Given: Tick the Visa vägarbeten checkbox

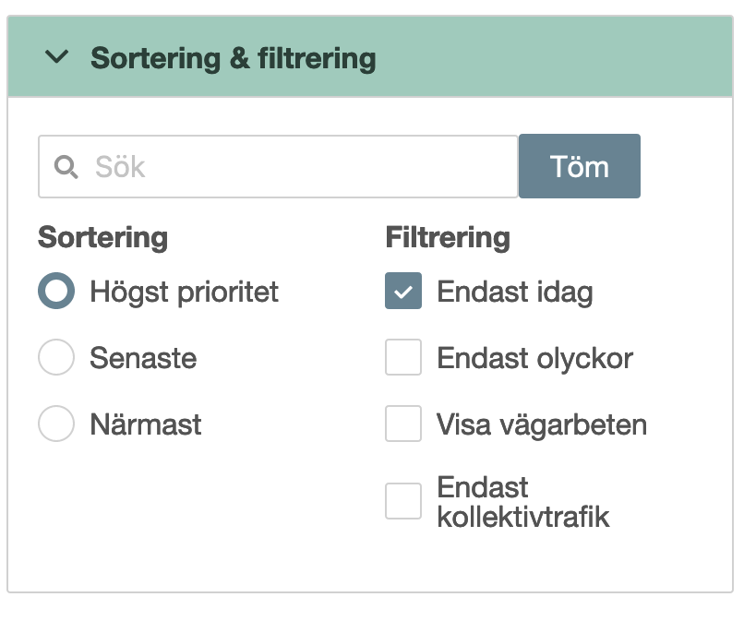Looking at the screenshot, I should (x=403, y=424).
